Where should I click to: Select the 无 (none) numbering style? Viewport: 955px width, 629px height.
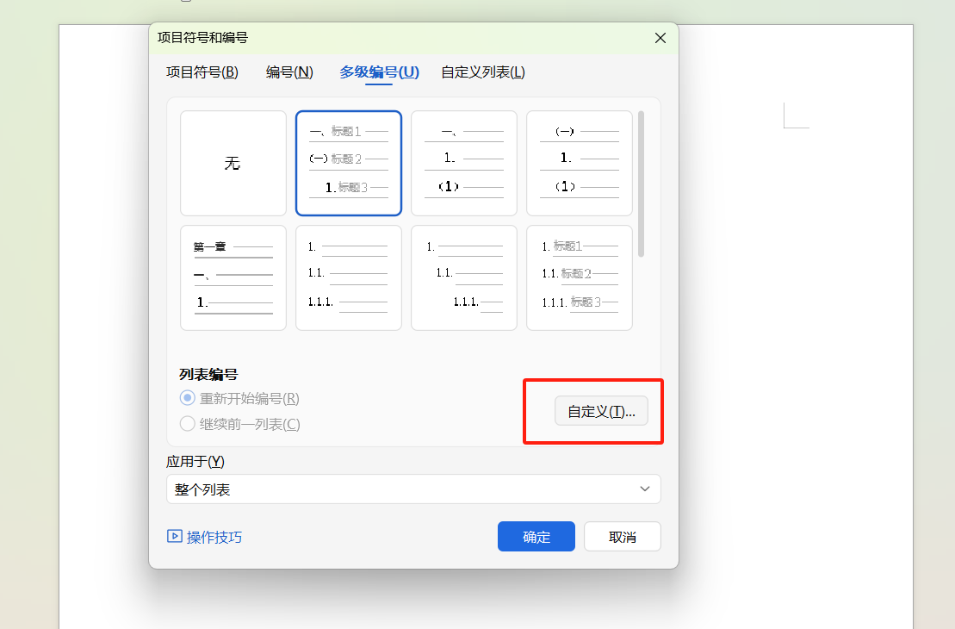[x=233, y=162]
